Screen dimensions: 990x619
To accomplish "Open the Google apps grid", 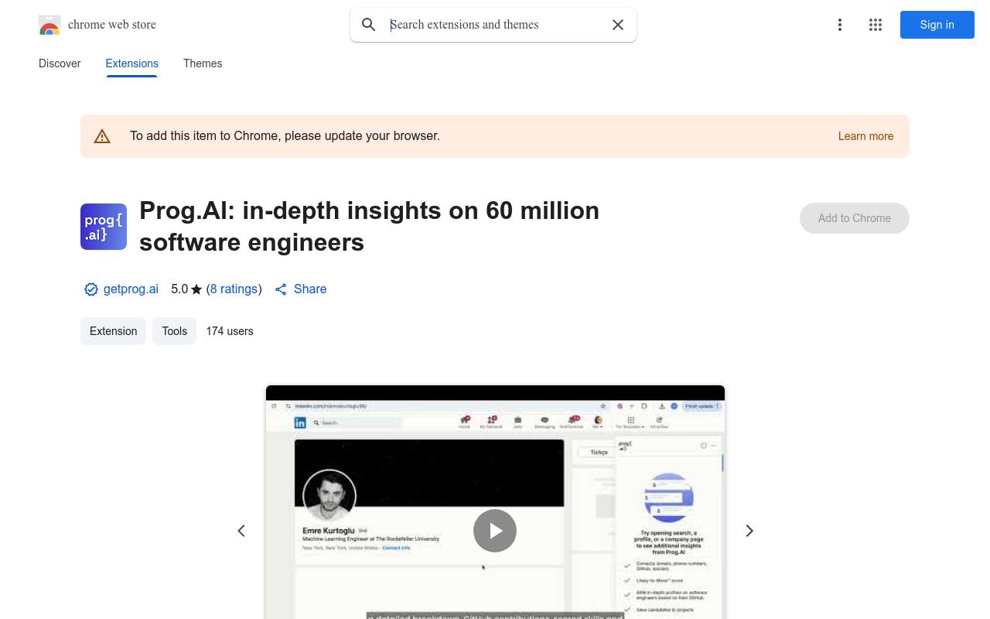I will click(876, 25).
